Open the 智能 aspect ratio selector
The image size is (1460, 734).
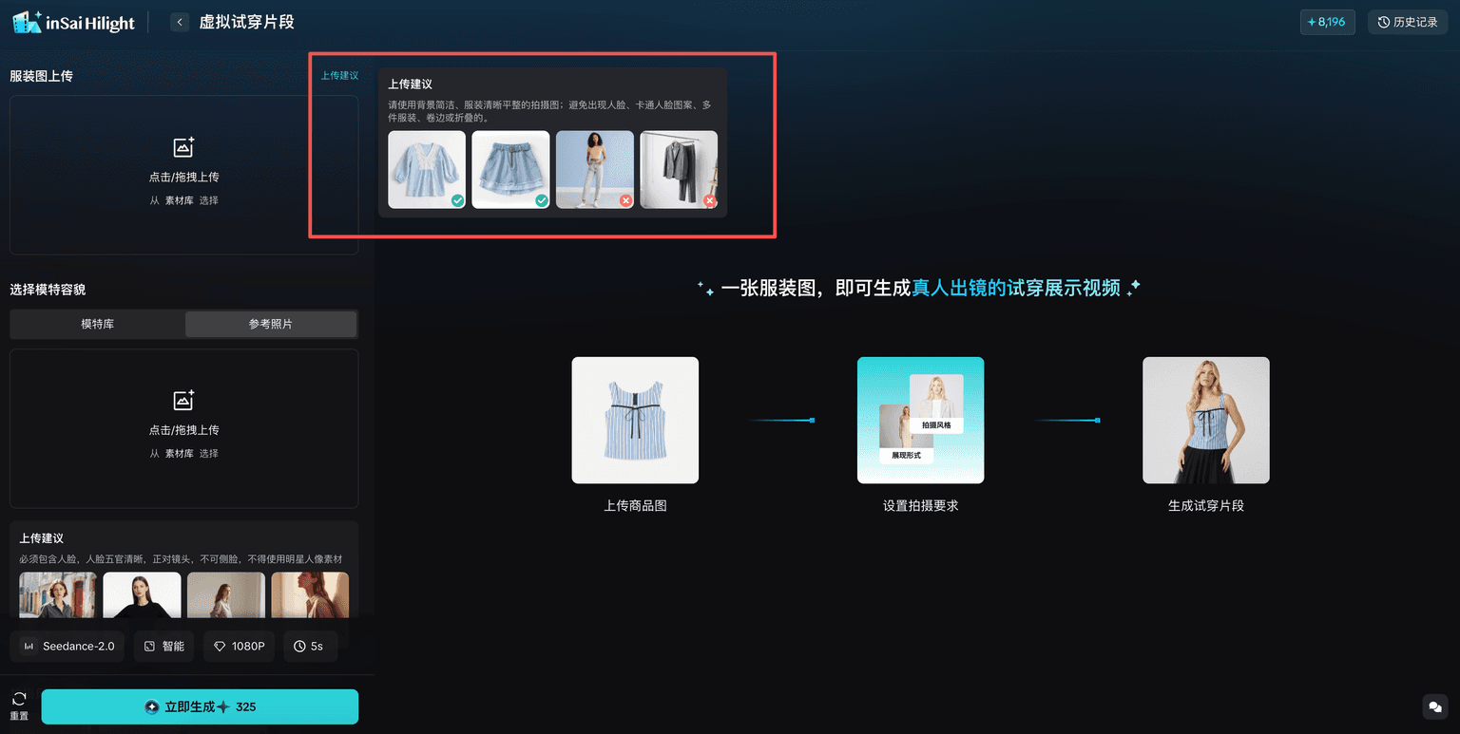click(x=163, y=646)
